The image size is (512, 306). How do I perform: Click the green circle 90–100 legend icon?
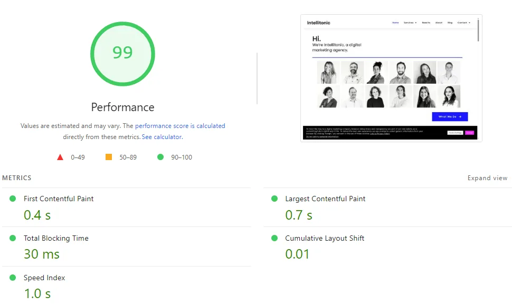(x=160, y=157)
